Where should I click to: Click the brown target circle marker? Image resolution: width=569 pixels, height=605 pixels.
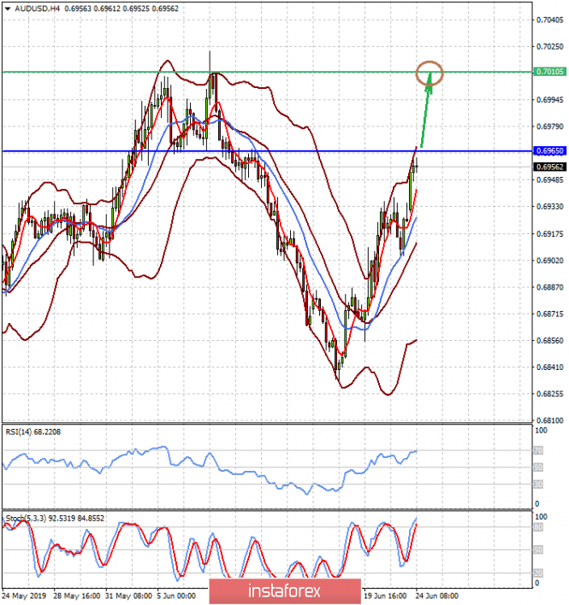430,73
